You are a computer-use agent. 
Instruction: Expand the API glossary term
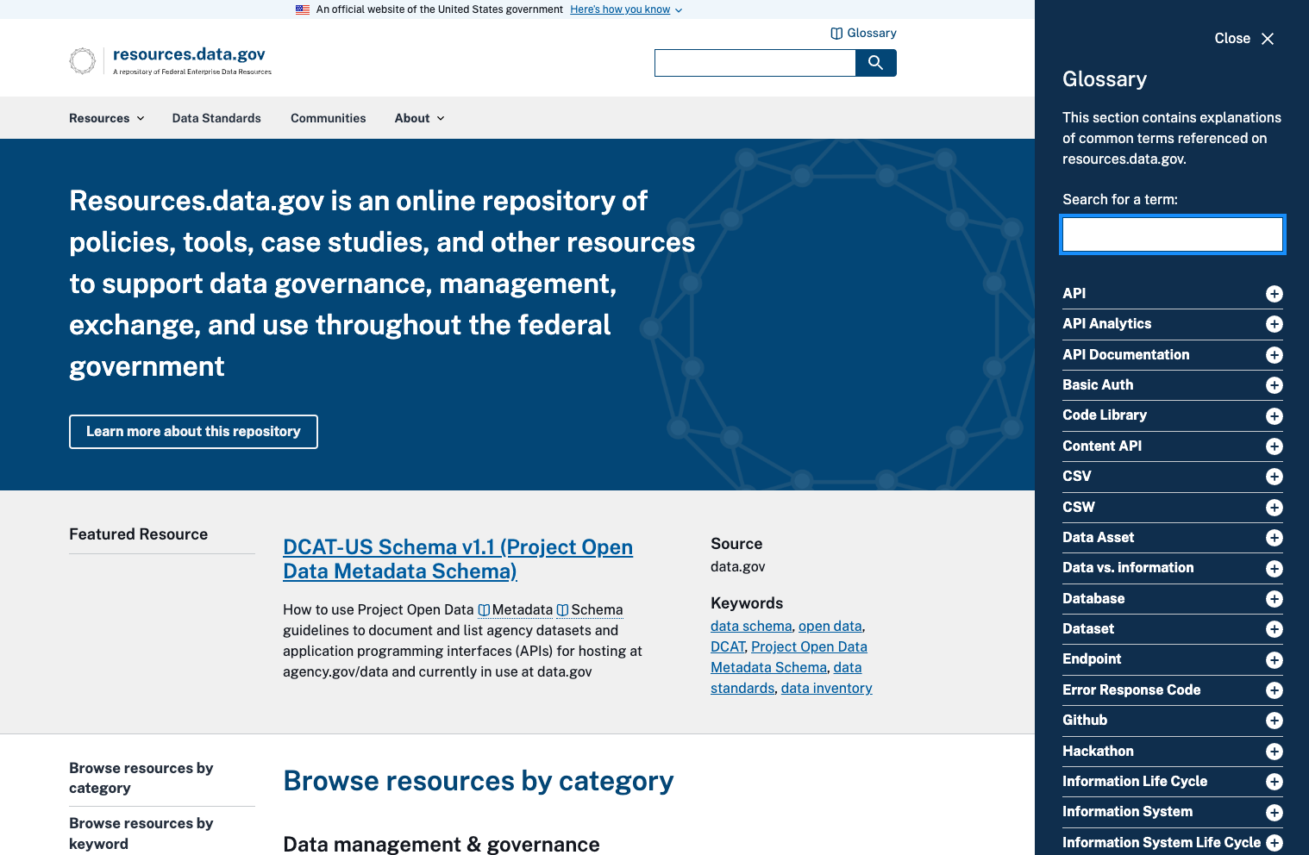(x=1173, y=294)
